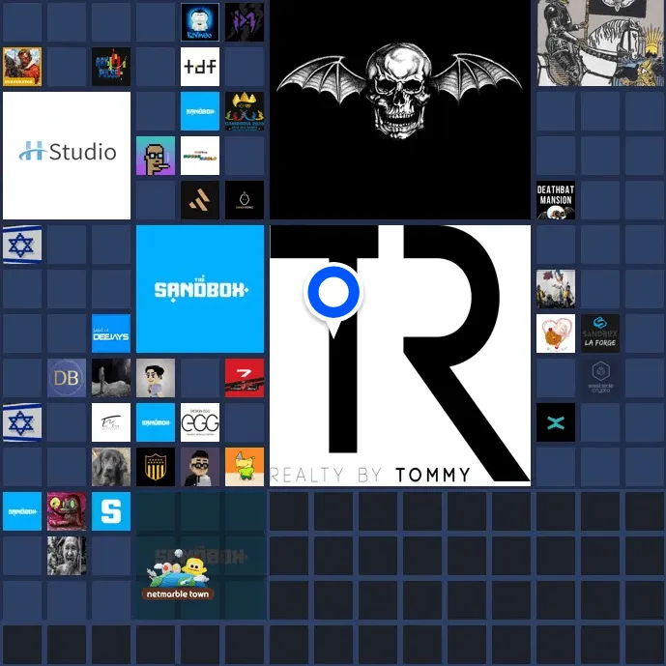Click the Cambodia 2023 games tile
666x666 pixels.
(x=245, y=111)
